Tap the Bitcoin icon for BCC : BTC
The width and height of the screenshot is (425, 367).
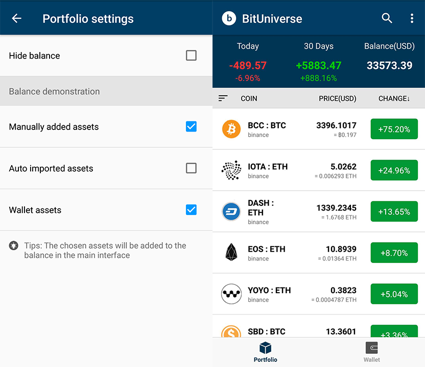click(x=231, y=129)
